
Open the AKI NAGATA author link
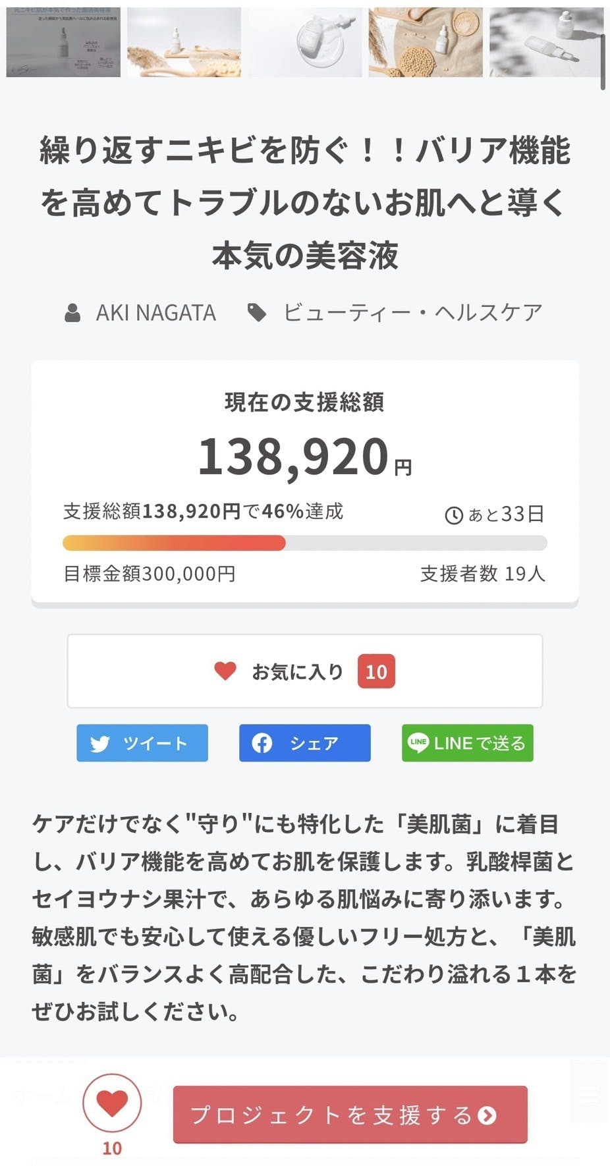click(156, 313)
